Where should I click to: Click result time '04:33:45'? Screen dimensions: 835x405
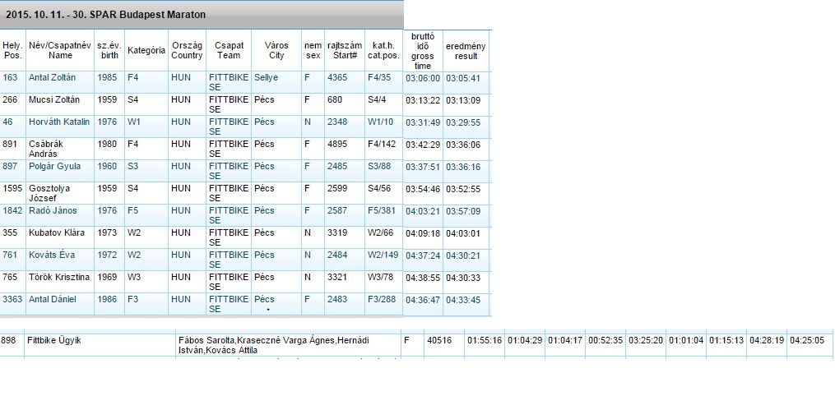pyautogui.click(x=463, y=301)
